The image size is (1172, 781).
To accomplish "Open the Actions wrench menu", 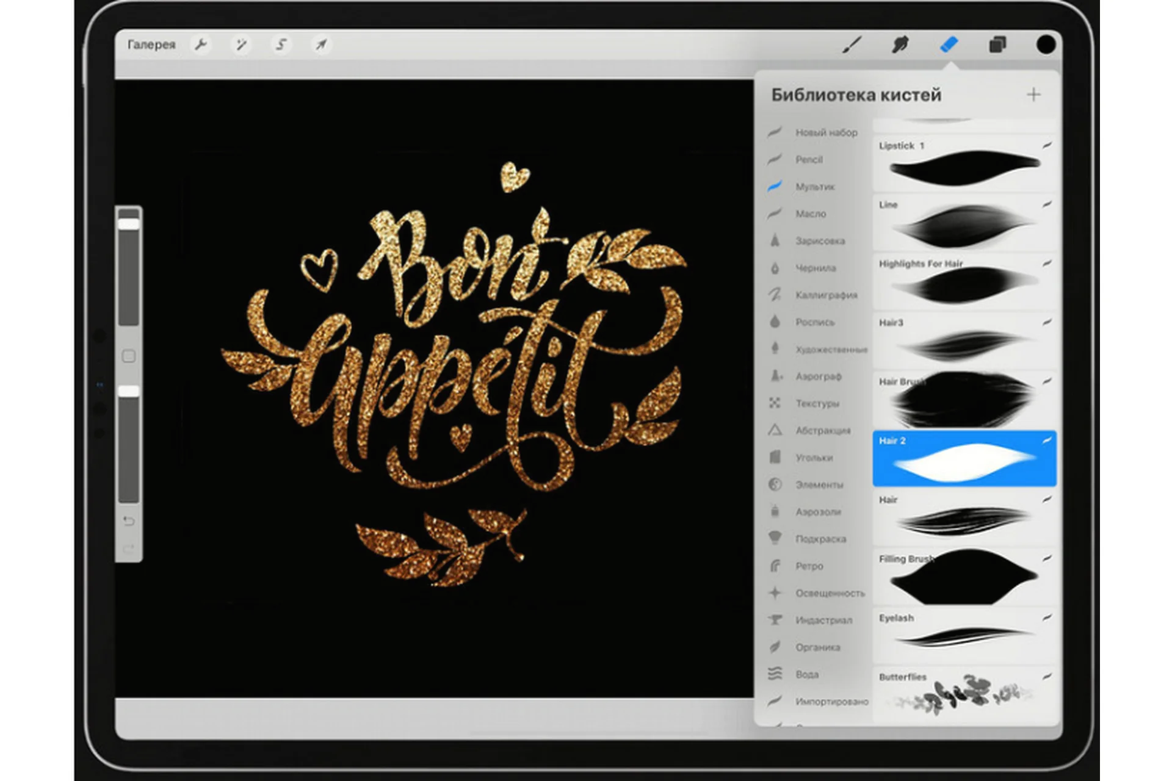I will tap(200, 45).
